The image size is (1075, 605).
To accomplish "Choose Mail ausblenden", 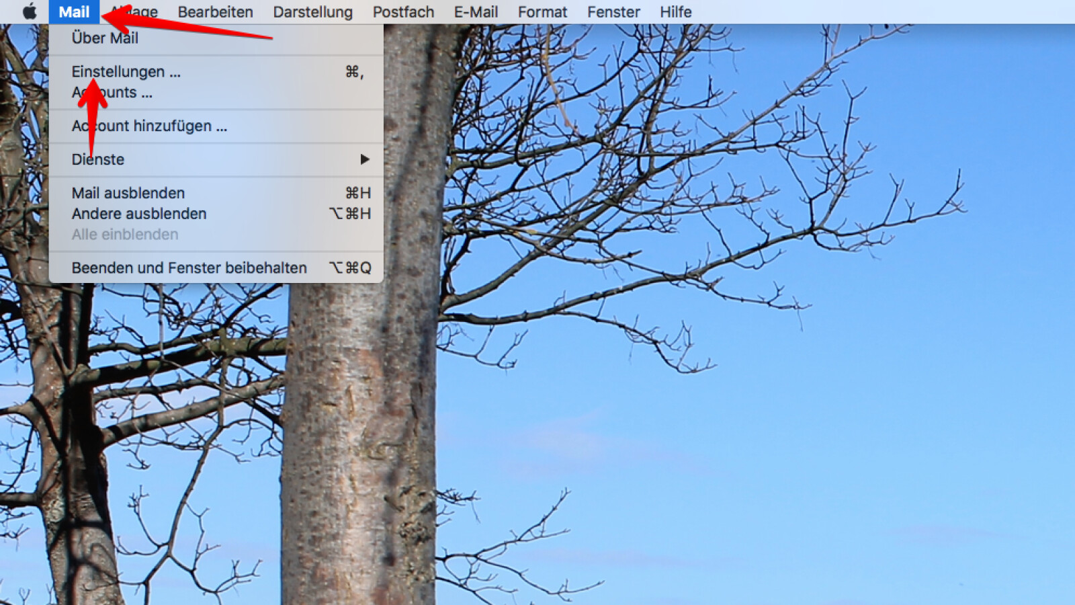I will (x=128, y=194).
